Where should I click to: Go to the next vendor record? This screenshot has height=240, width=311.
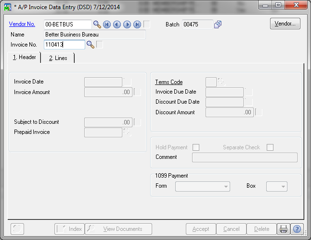coord(127,24)
